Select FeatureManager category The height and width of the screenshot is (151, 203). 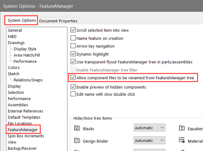point(23,130)
